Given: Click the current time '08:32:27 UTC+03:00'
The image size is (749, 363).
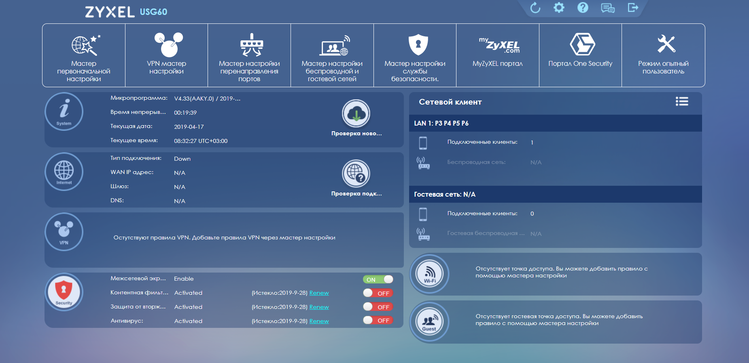Looking at the screenshot, I should [x=201, y=141].
